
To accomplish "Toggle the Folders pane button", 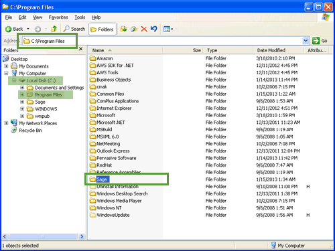I will (x=103, y=29).
